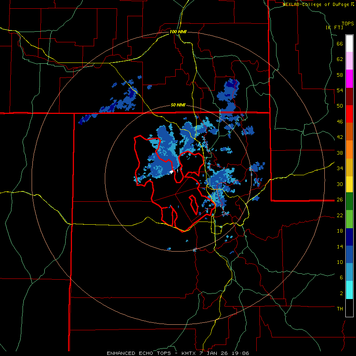Screen dimensions: 356x356
Task: Click the TOPS legend title
Action: click(348, 23)
